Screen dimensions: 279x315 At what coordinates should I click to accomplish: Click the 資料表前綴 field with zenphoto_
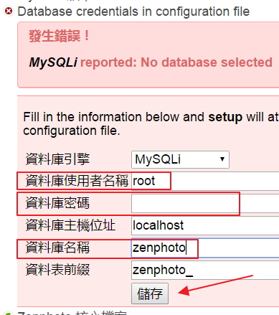tap(205, 270)
